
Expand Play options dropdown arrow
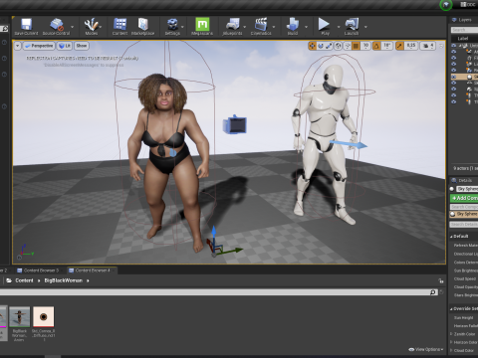coord(339,27)
